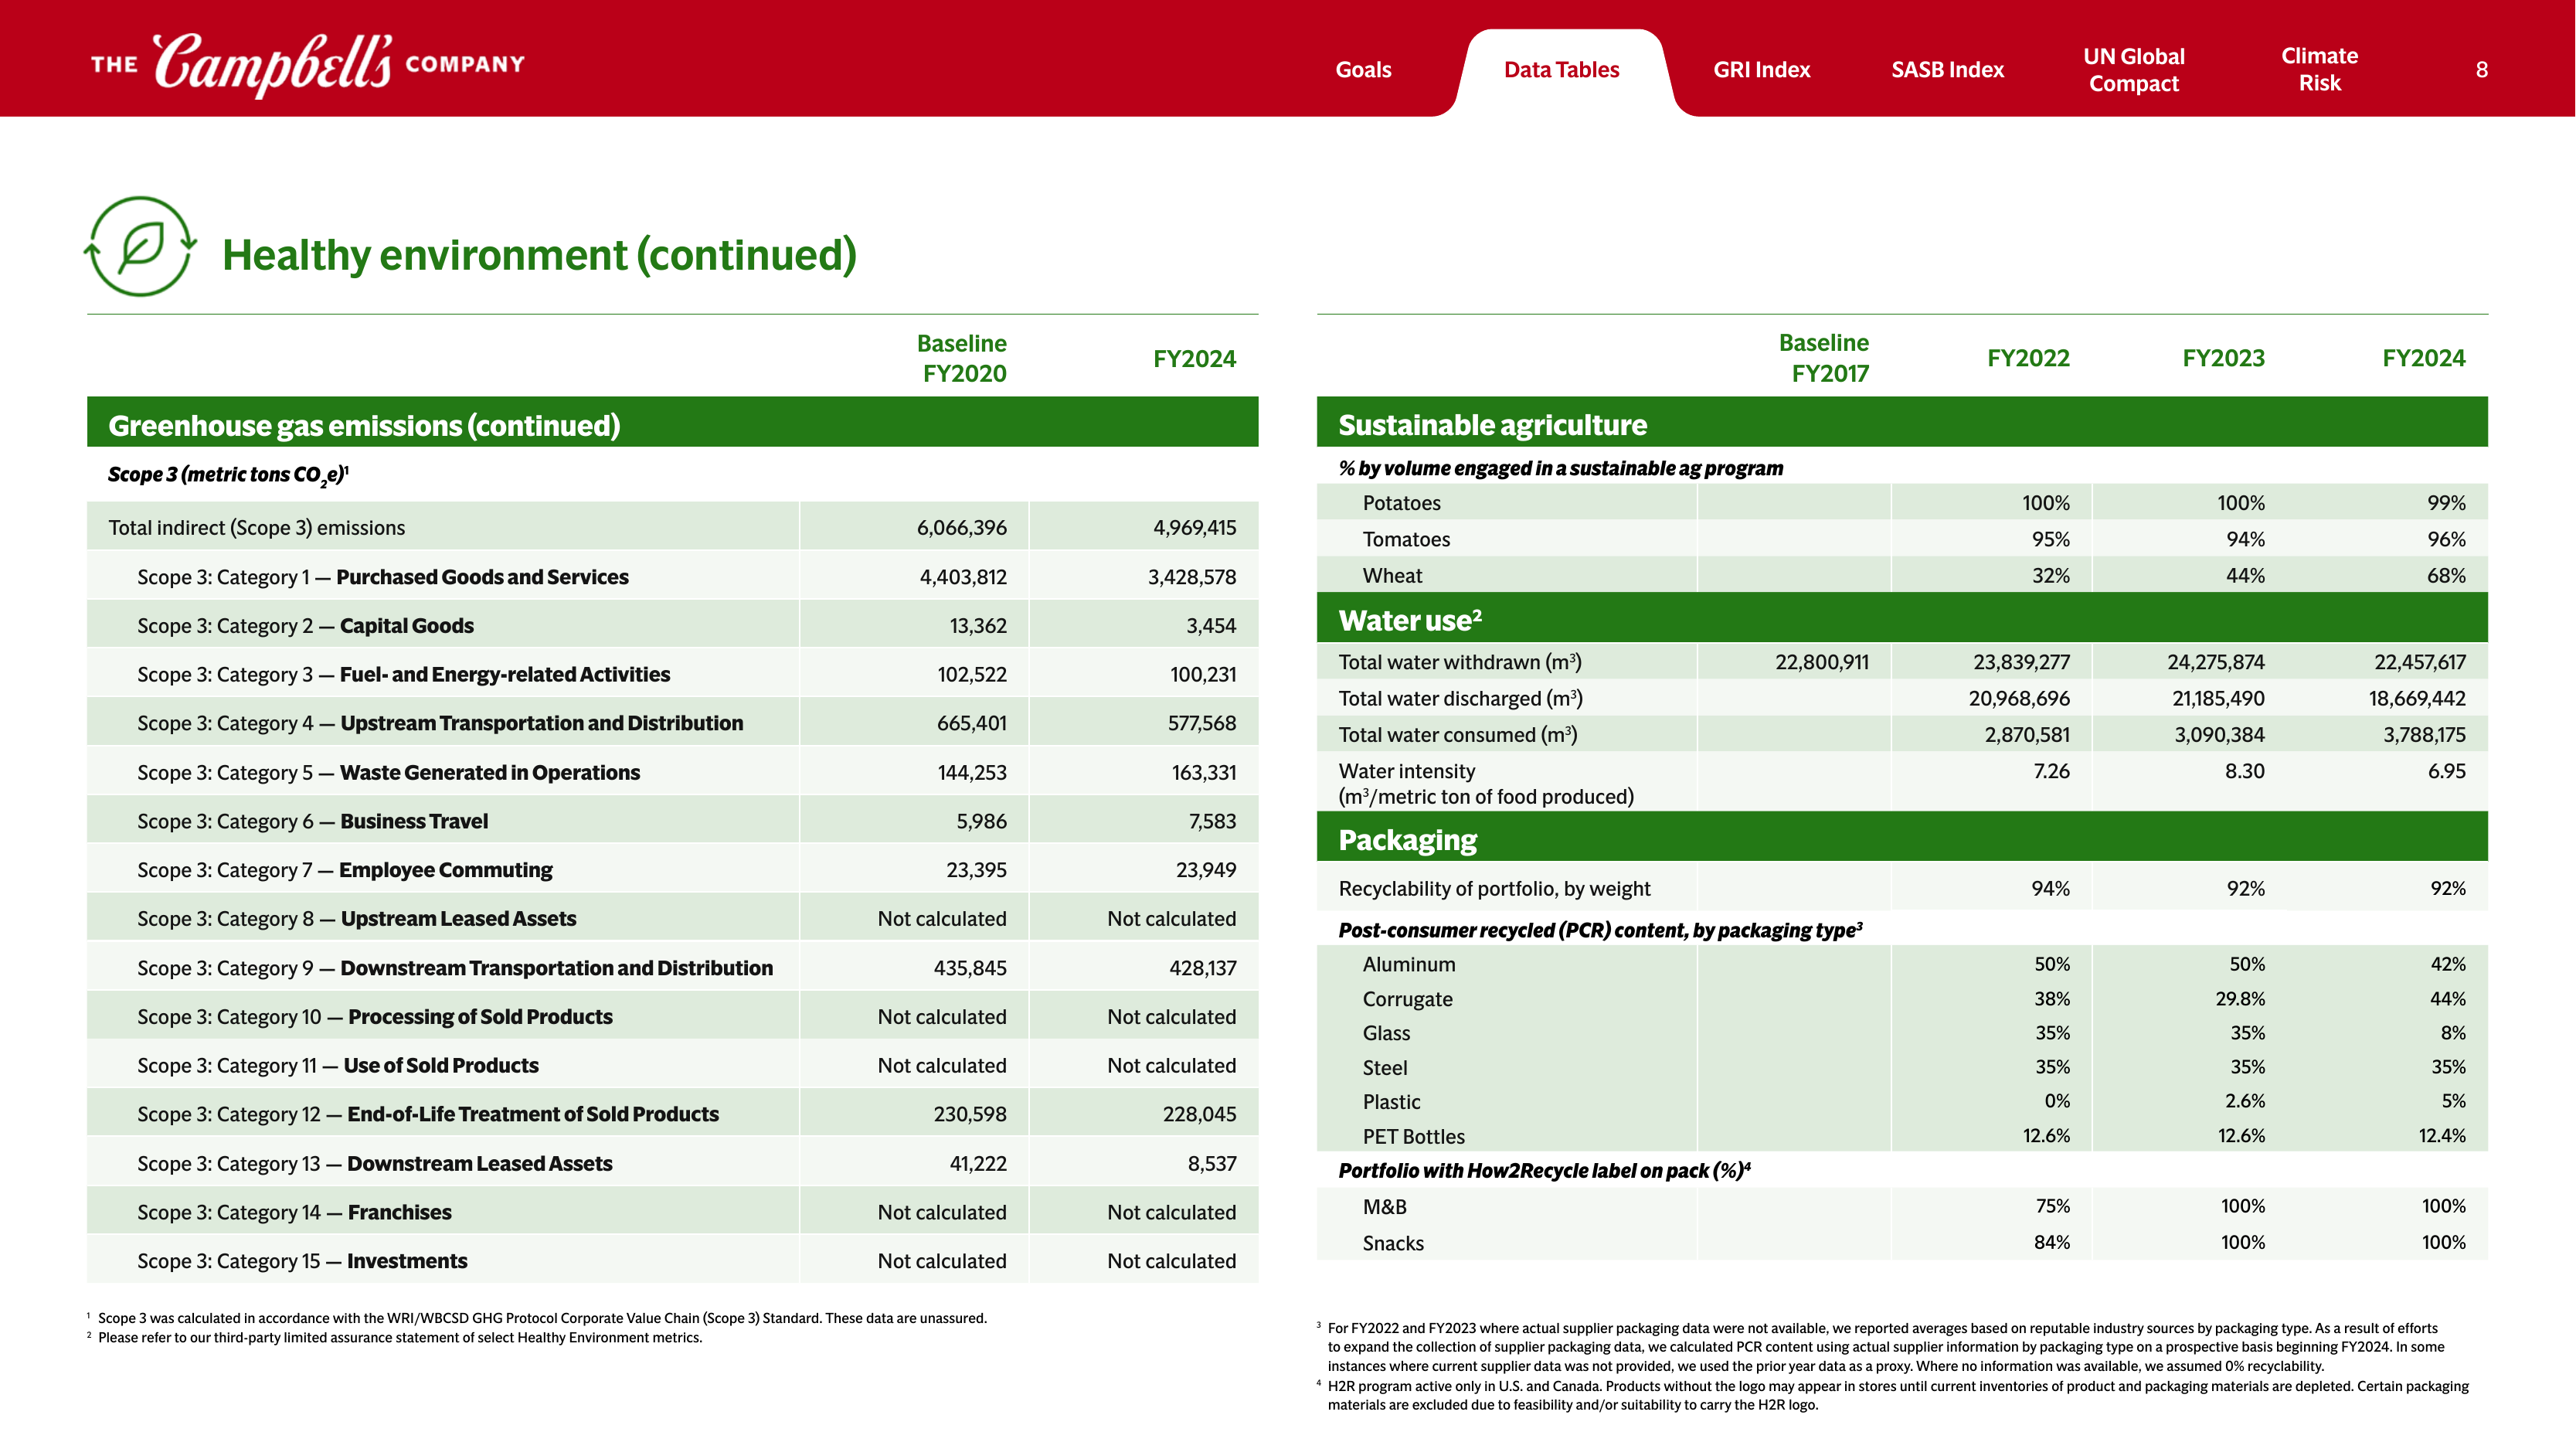Image resolution: width=2576 pixels, height=1449 pixels.
Task: Select the Data Tables tab
Action: click(x=1561, y=69)
